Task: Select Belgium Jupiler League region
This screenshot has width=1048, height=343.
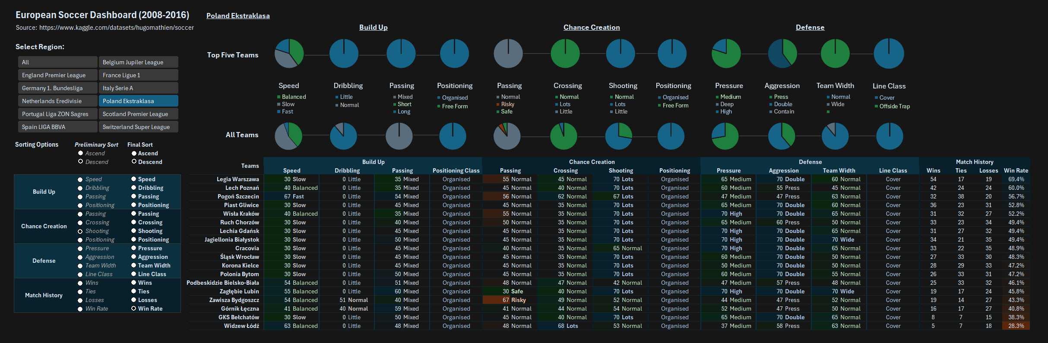Action: click(x=139, y=62)
